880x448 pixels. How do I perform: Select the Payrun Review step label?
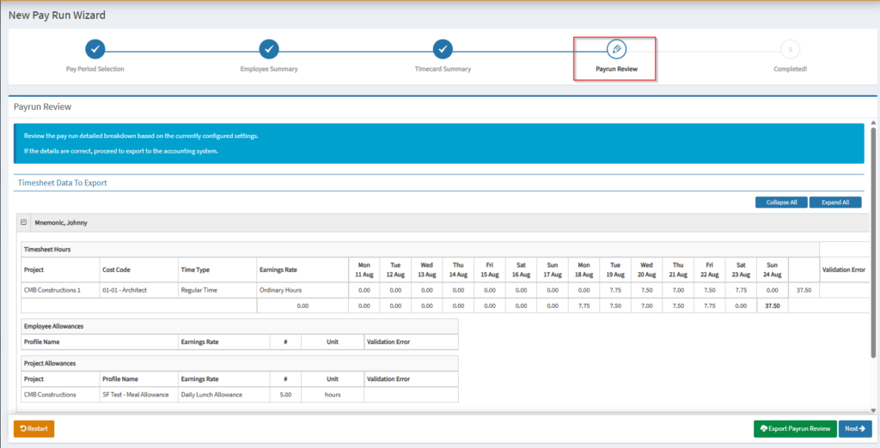click(616, 69)
